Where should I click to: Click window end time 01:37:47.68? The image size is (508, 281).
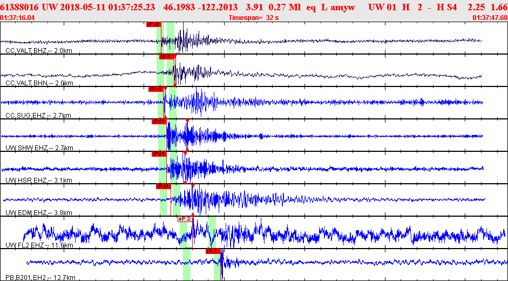(x=490, y=18)
